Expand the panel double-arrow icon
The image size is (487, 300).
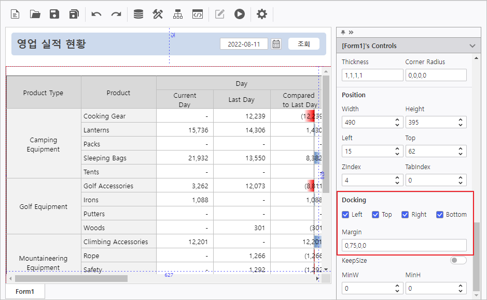[x=351, y=32]
